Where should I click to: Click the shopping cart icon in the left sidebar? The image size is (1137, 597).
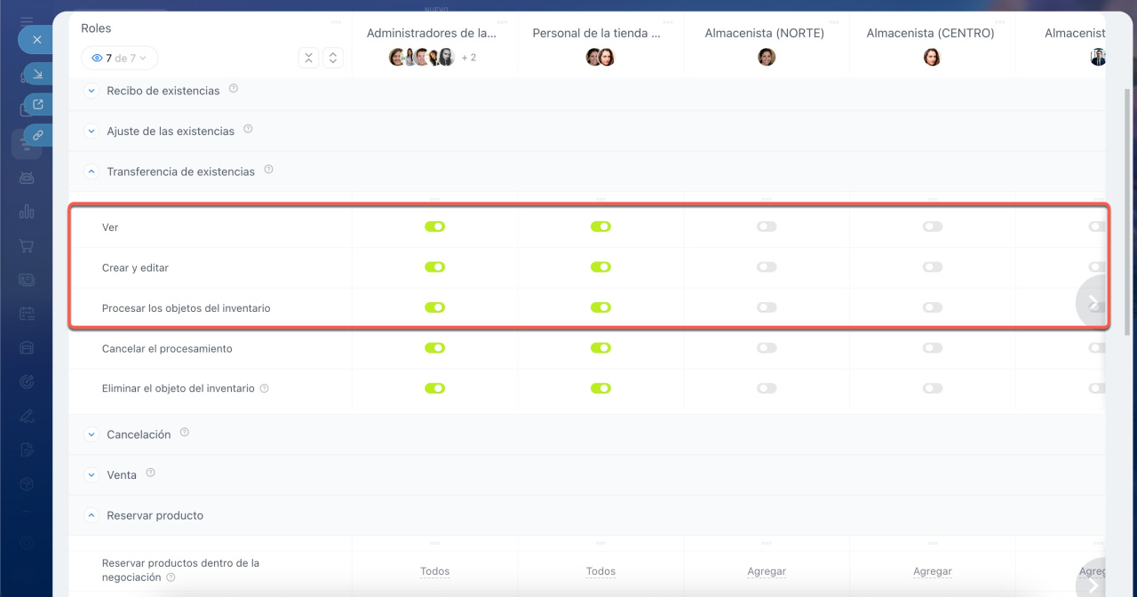pyautogui.click(x=27, y=246)
